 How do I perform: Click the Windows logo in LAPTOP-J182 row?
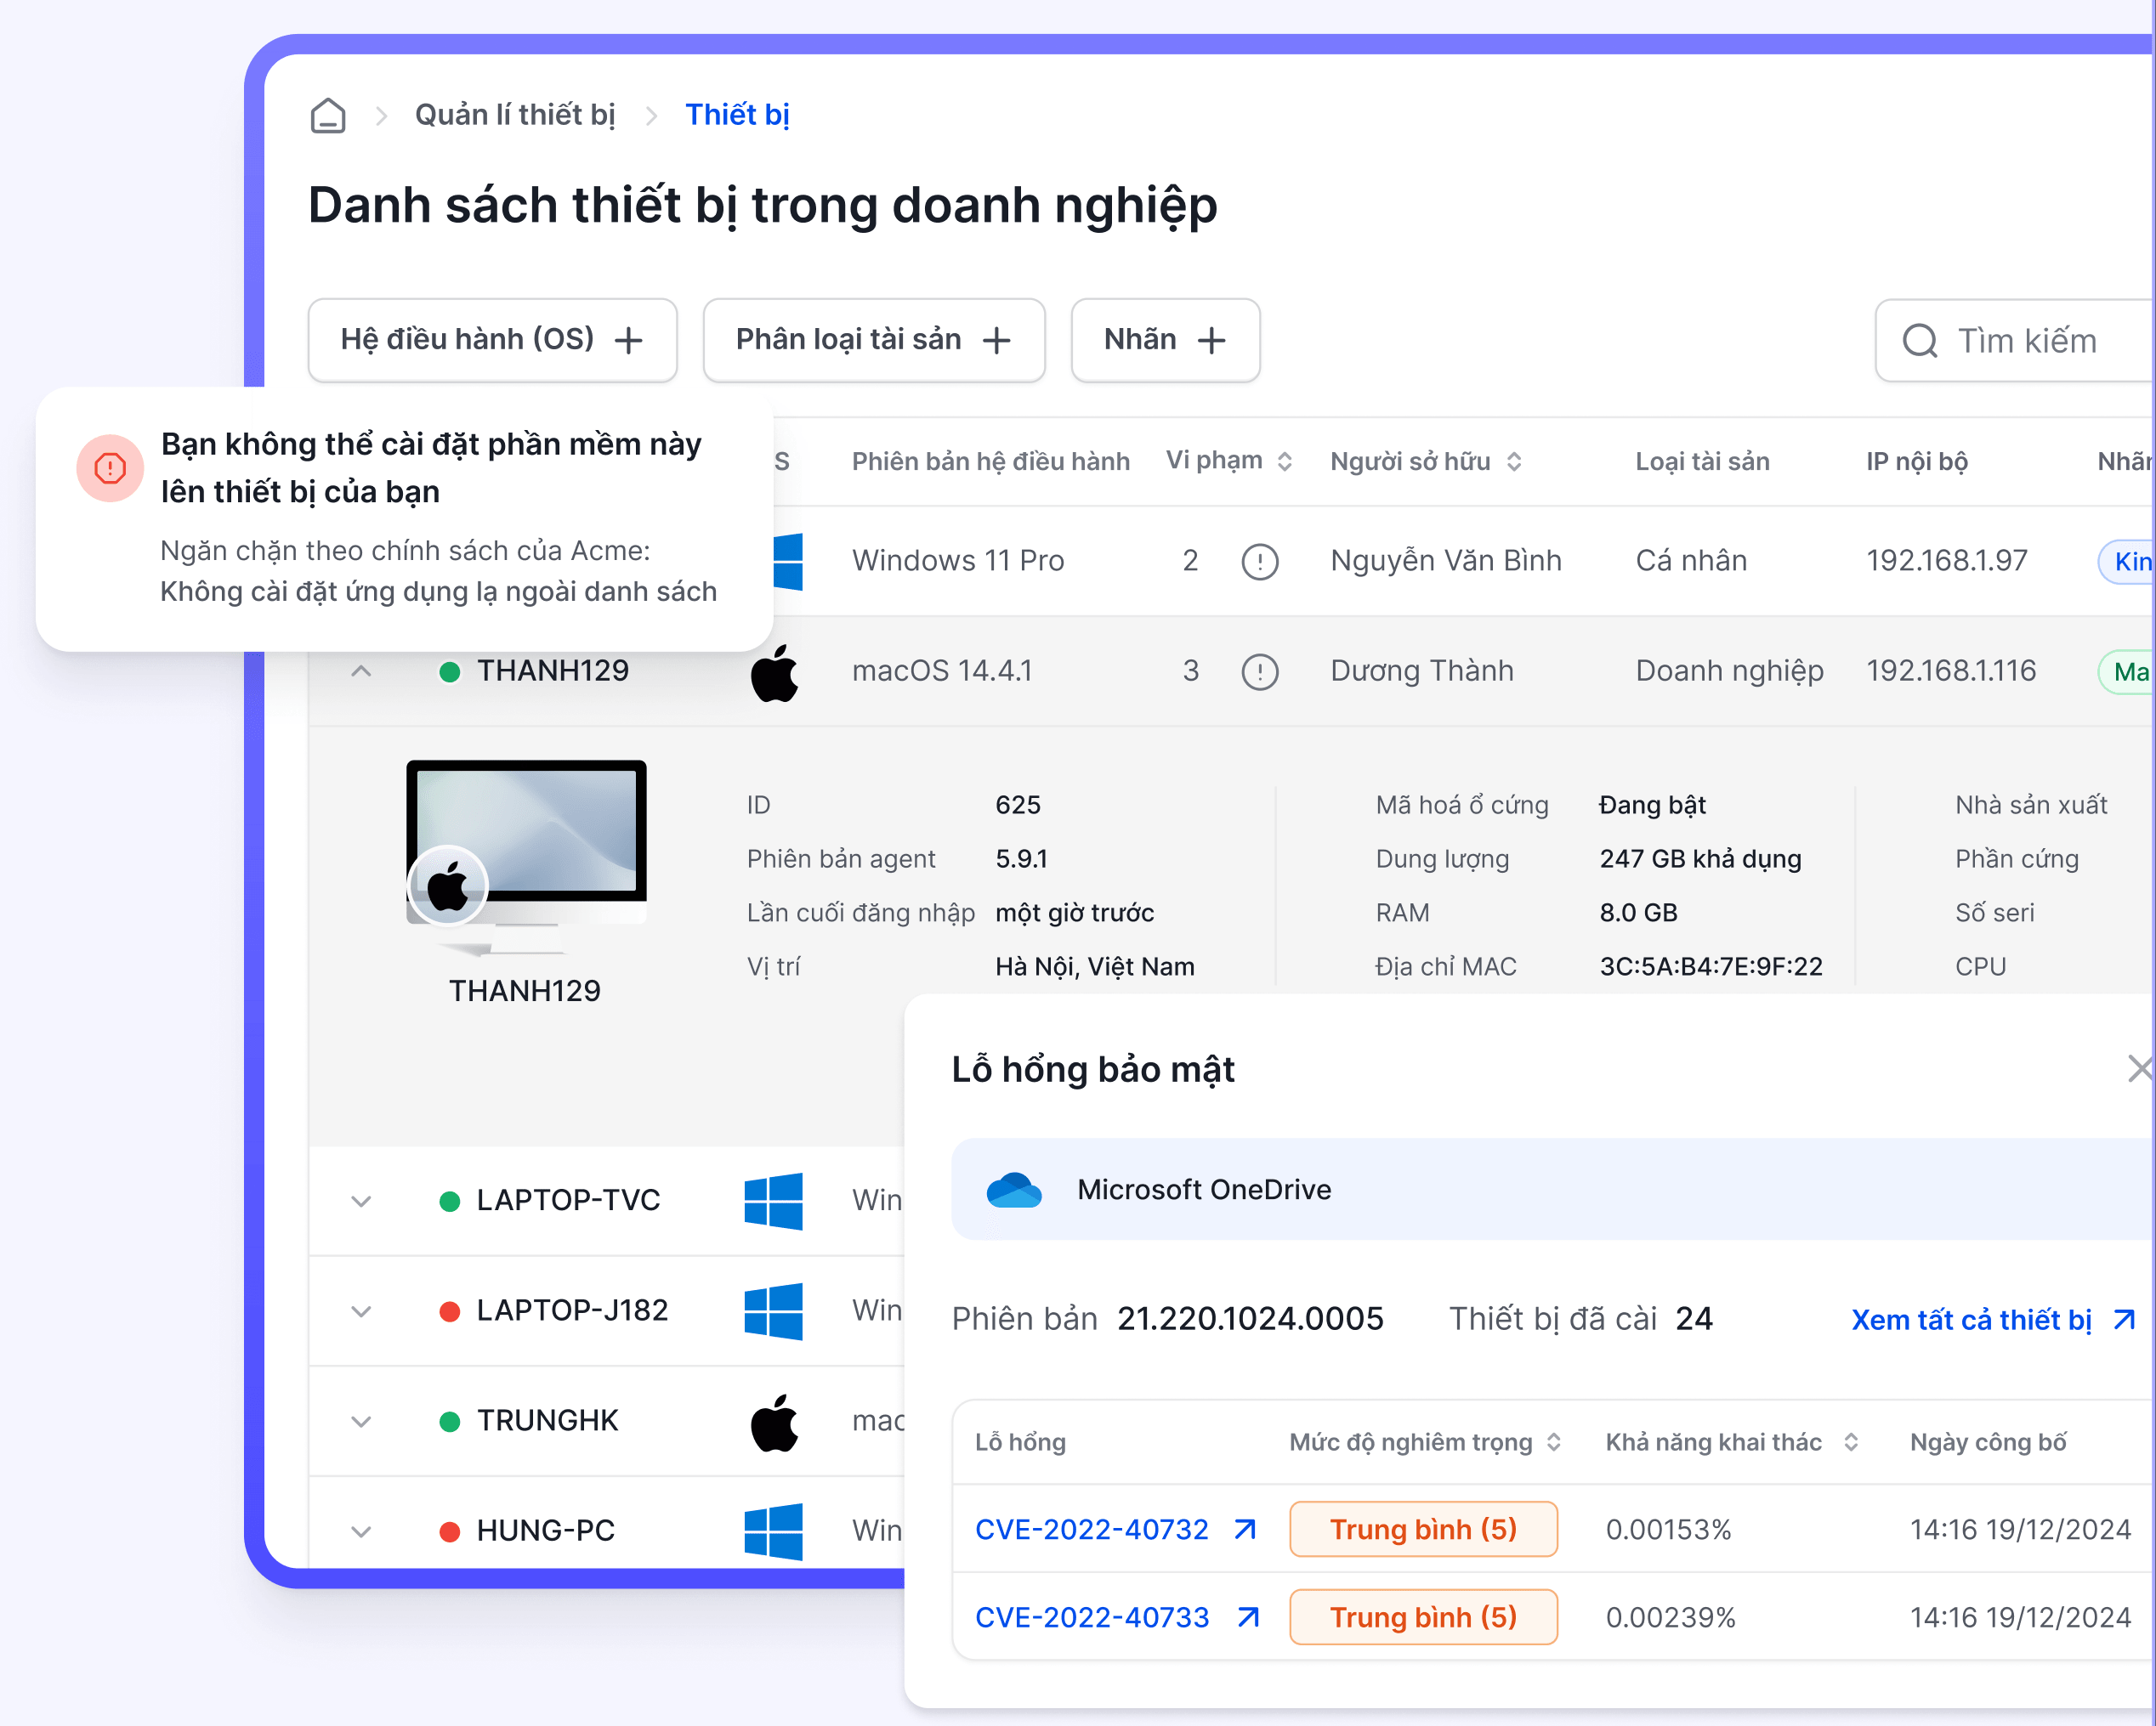pyautogui.click(x=773, y=1311)
